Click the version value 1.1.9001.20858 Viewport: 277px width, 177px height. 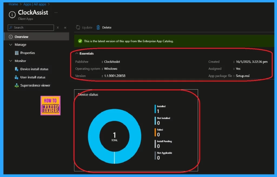coord(115,76)
